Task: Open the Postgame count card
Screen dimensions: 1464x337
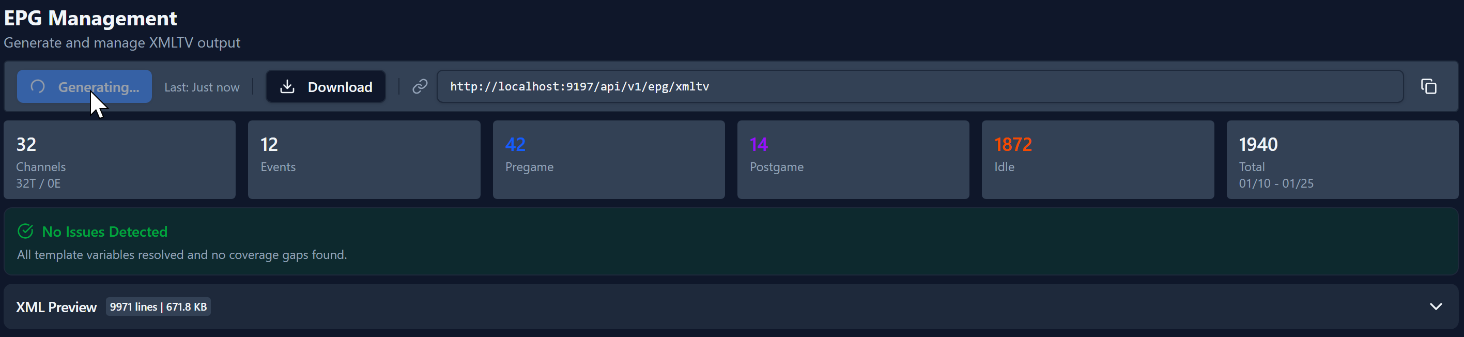Action: tap(853, 160)
